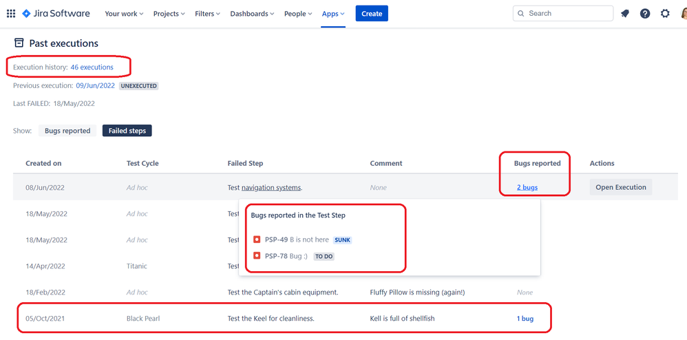Open the 2 bugs link
This screenshot has height=340, width=687.
(x=527, y=187)
